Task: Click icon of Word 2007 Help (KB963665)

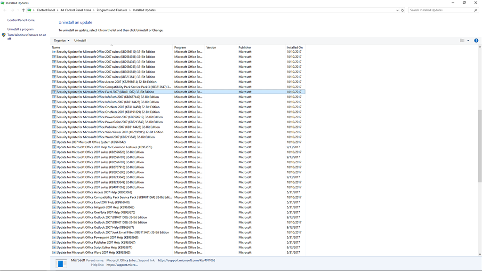Action: (54, 253)
